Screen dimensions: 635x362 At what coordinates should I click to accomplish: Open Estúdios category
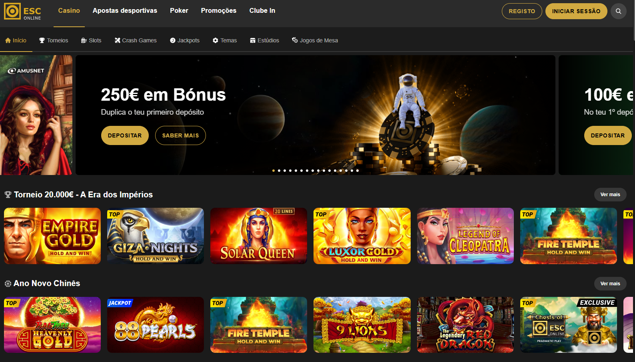coord(264,40)
